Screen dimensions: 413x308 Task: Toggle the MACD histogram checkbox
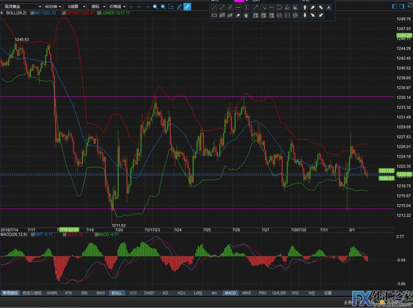pos(96,234)
